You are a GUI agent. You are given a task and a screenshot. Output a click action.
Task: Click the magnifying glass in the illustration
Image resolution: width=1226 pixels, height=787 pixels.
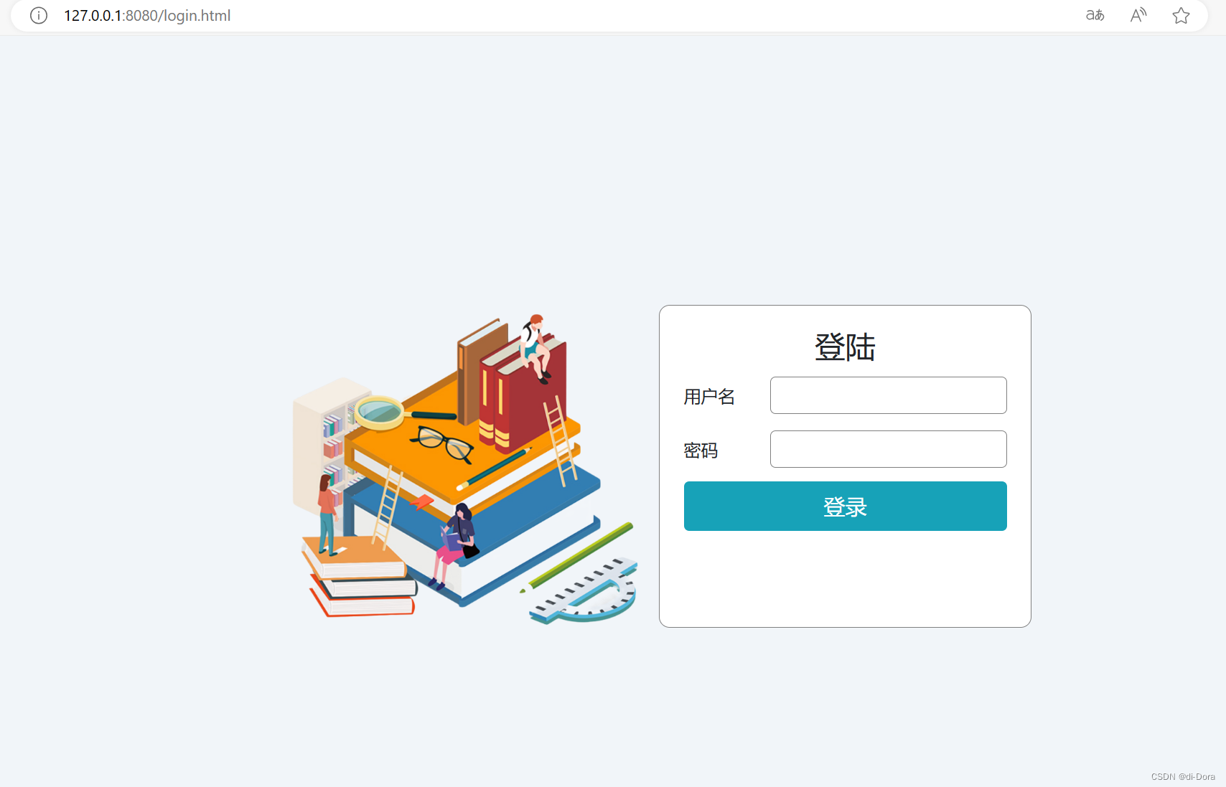(x=403, y=413)
